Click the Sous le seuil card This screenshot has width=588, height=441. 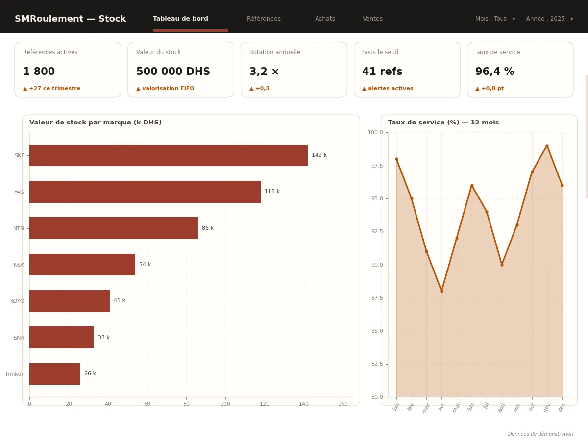tap(407, 69)
